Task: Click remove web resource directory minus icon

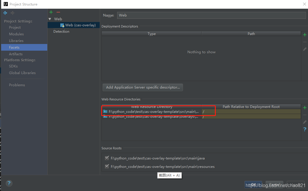Action: coord(305,115)
